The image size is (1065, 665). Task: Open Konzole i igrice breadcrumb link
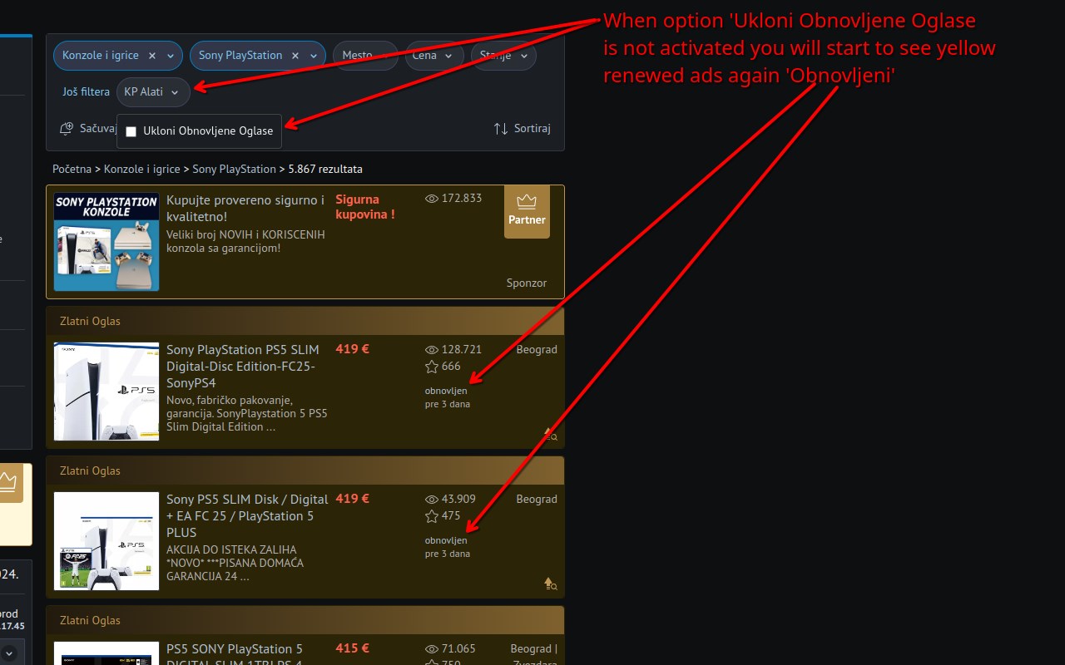[141, 169]
